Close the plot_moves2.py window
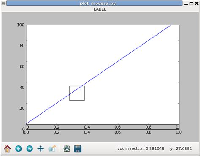 point(197,3)
